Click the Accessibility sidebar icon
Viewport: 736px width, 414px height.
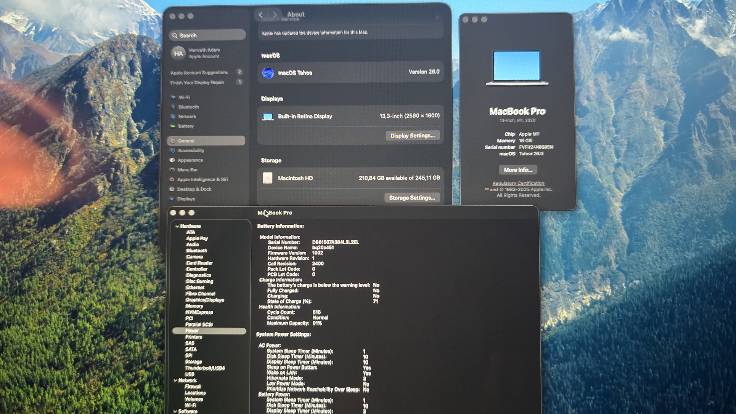pos(172,151)
